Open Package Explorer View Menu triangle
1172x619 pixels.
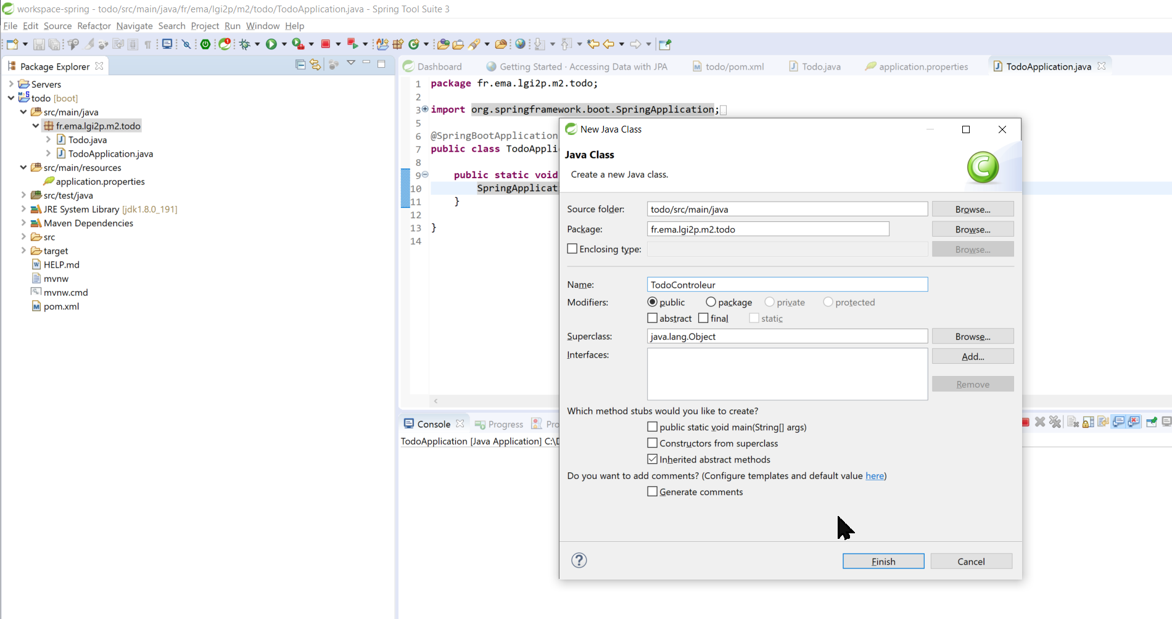(351, 63)
